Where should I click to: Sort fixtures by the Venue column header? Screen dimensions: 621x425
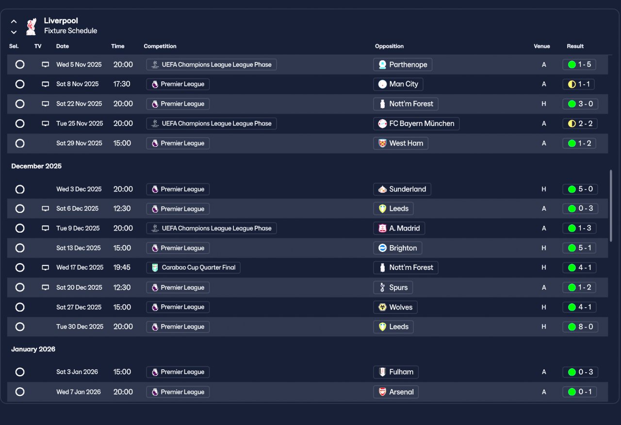542,47
